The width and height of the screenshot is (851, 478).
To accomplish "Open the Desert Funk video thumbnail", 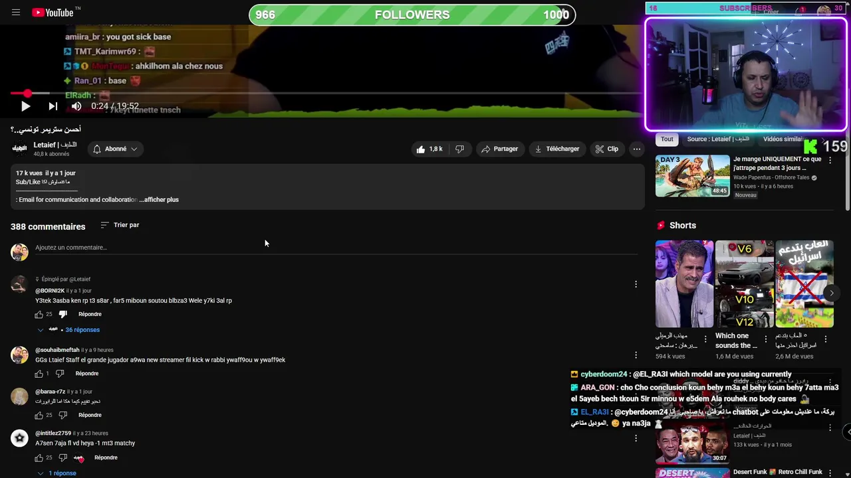I will (692, 473).
